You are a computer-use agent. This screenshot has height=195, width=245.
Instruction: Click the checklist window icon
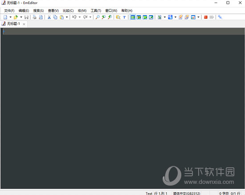(193, 17)
